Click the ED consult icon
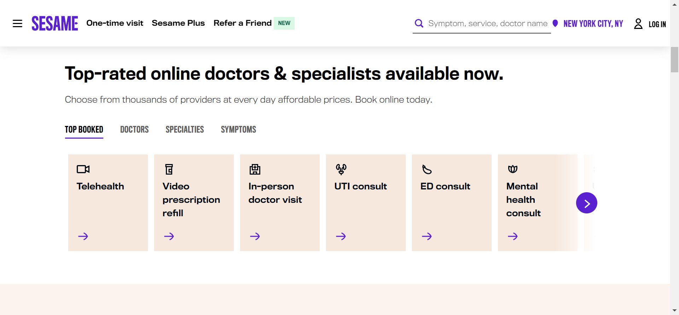This screenshot has height=315, width=679. click(x=427, y=170)
